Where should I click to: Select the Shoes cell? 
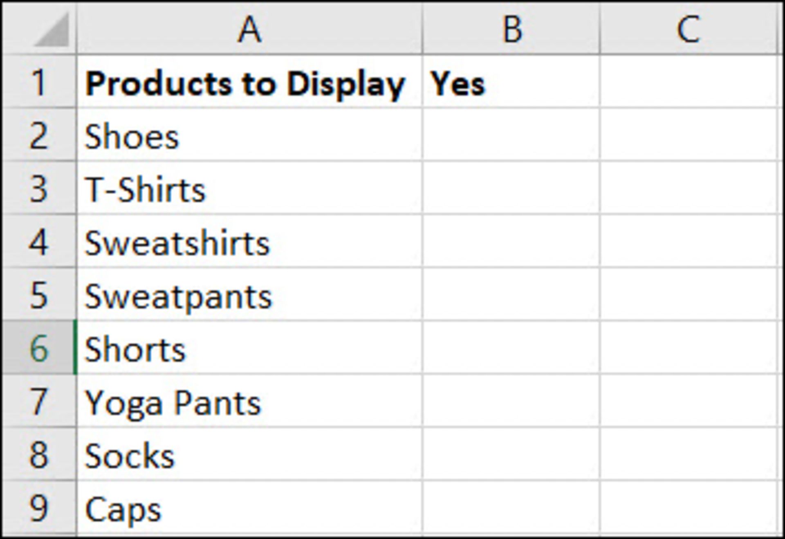pyautogui.click(x=249, y=135)
